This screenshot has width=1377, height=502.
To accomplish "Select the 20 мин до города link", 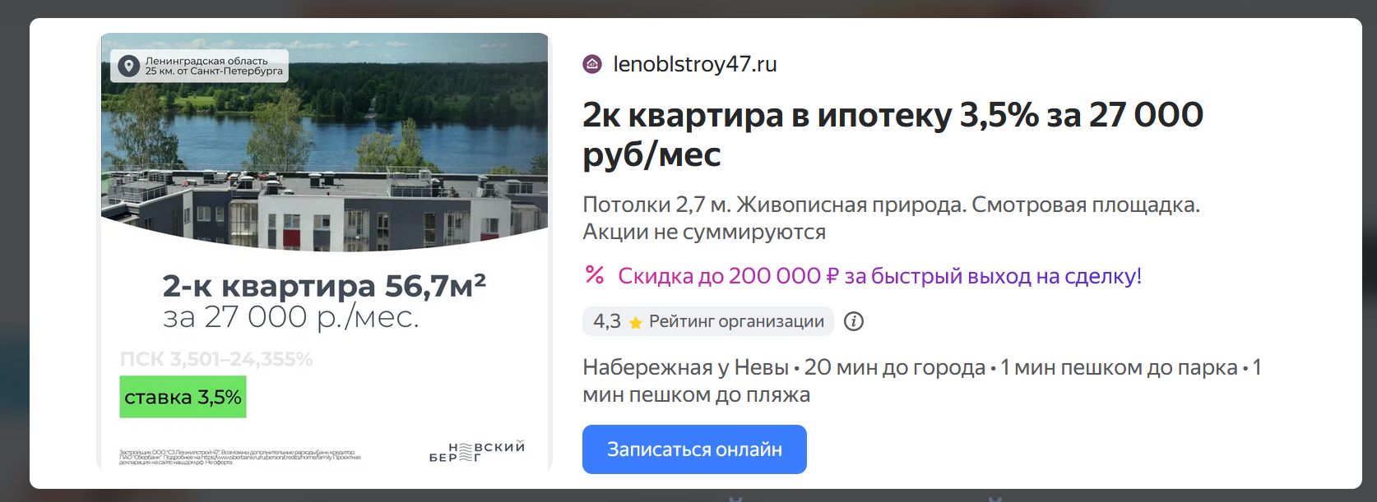I will coord(894,367).
